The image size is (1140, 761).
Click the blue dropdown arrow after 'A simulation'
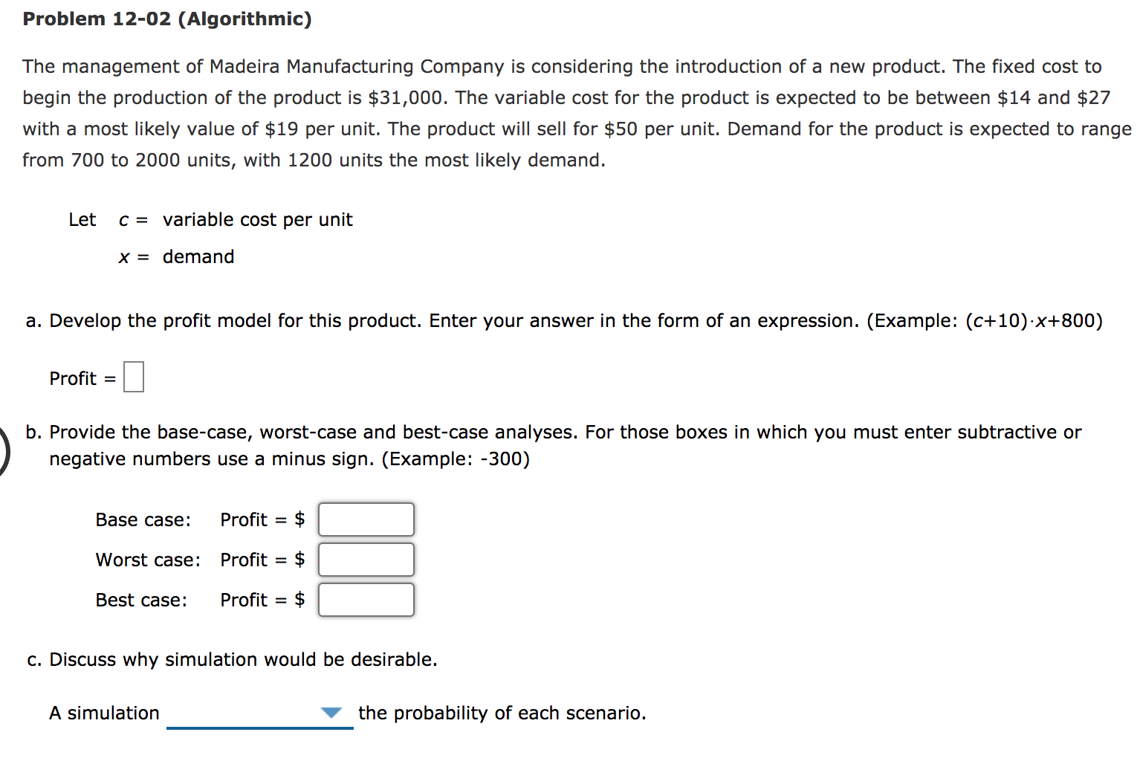[x=332, y=712]
